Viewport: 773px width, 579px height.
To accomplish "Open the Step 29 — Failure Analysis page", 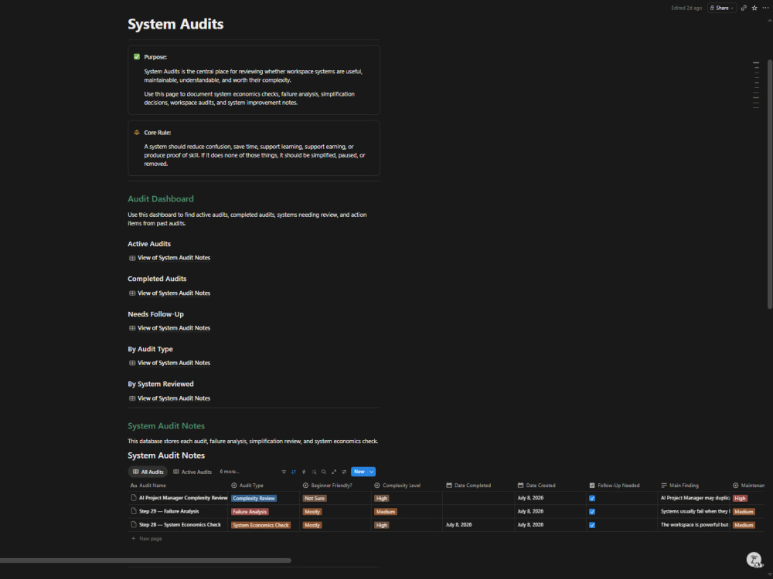I will coord(169,512).
